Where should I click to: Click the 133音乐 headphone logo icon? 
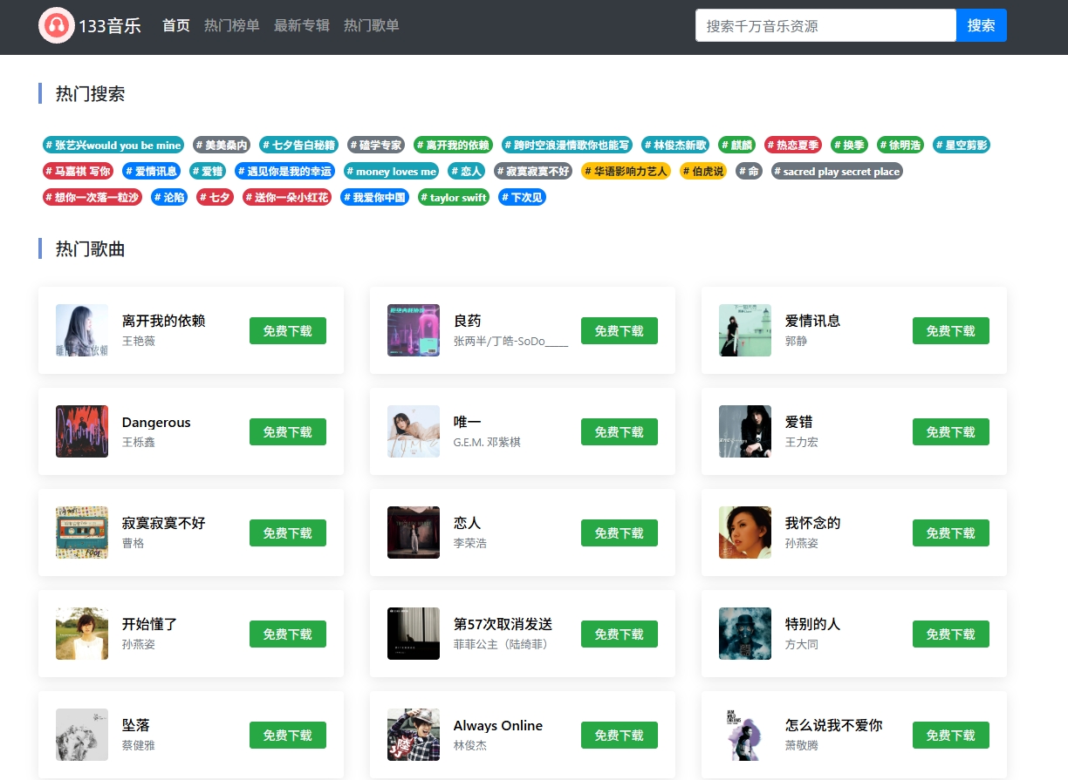tap(57, 25)
